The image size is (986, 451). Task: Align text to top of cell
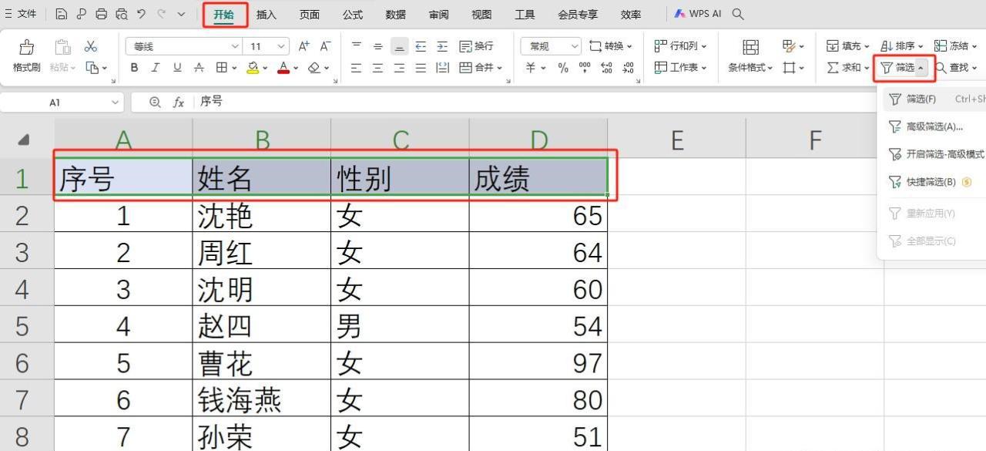point(356,46)
